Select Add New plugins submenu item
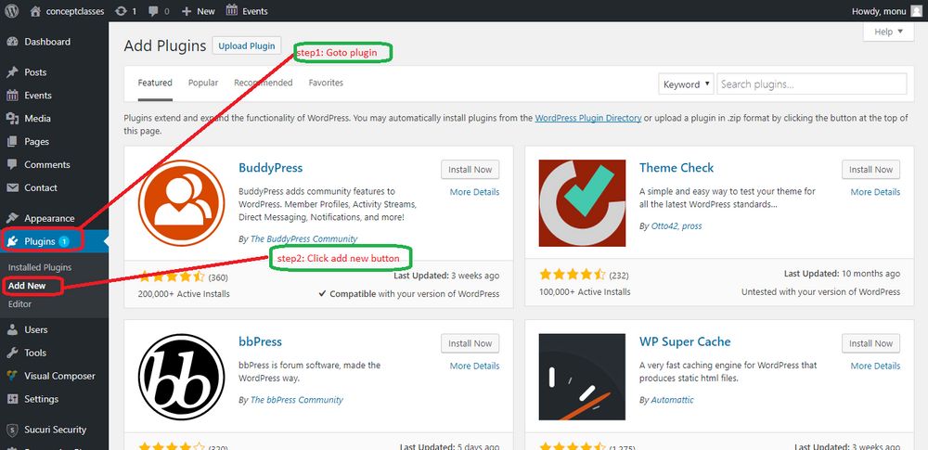Viewport: 928px width, 450px height. coord(27,286)
